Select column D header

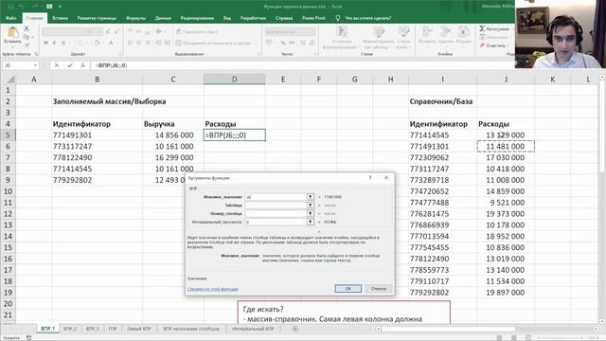234,80
